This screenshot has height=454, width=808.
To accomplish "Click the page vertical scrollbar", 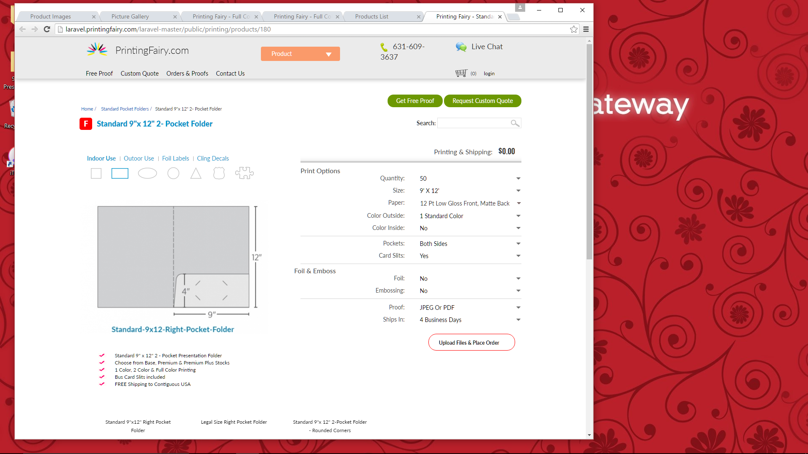I will [x=589, y=151].
